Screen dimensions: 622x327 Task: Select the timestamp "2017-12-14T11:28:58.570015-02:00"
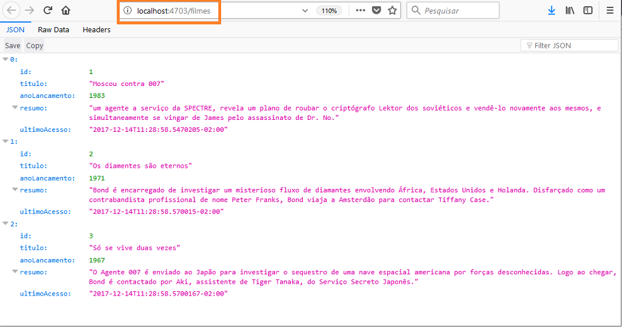pyautogui.click(x=156, y=212)
